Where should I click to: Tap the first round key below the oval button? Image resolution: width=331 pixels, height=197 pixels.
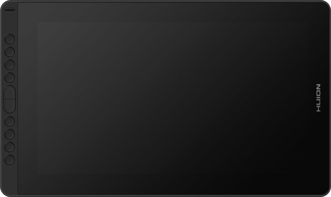click(10, 121)
